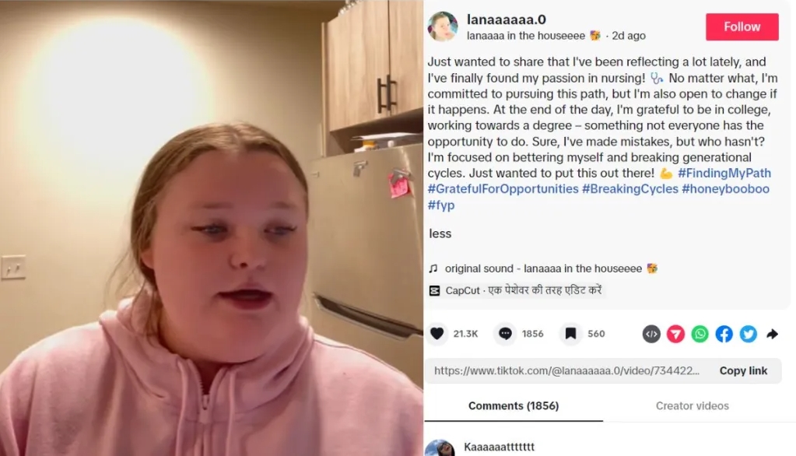
Task: Open the #BreakingCycles hashtag
Action: click(630, 189)
